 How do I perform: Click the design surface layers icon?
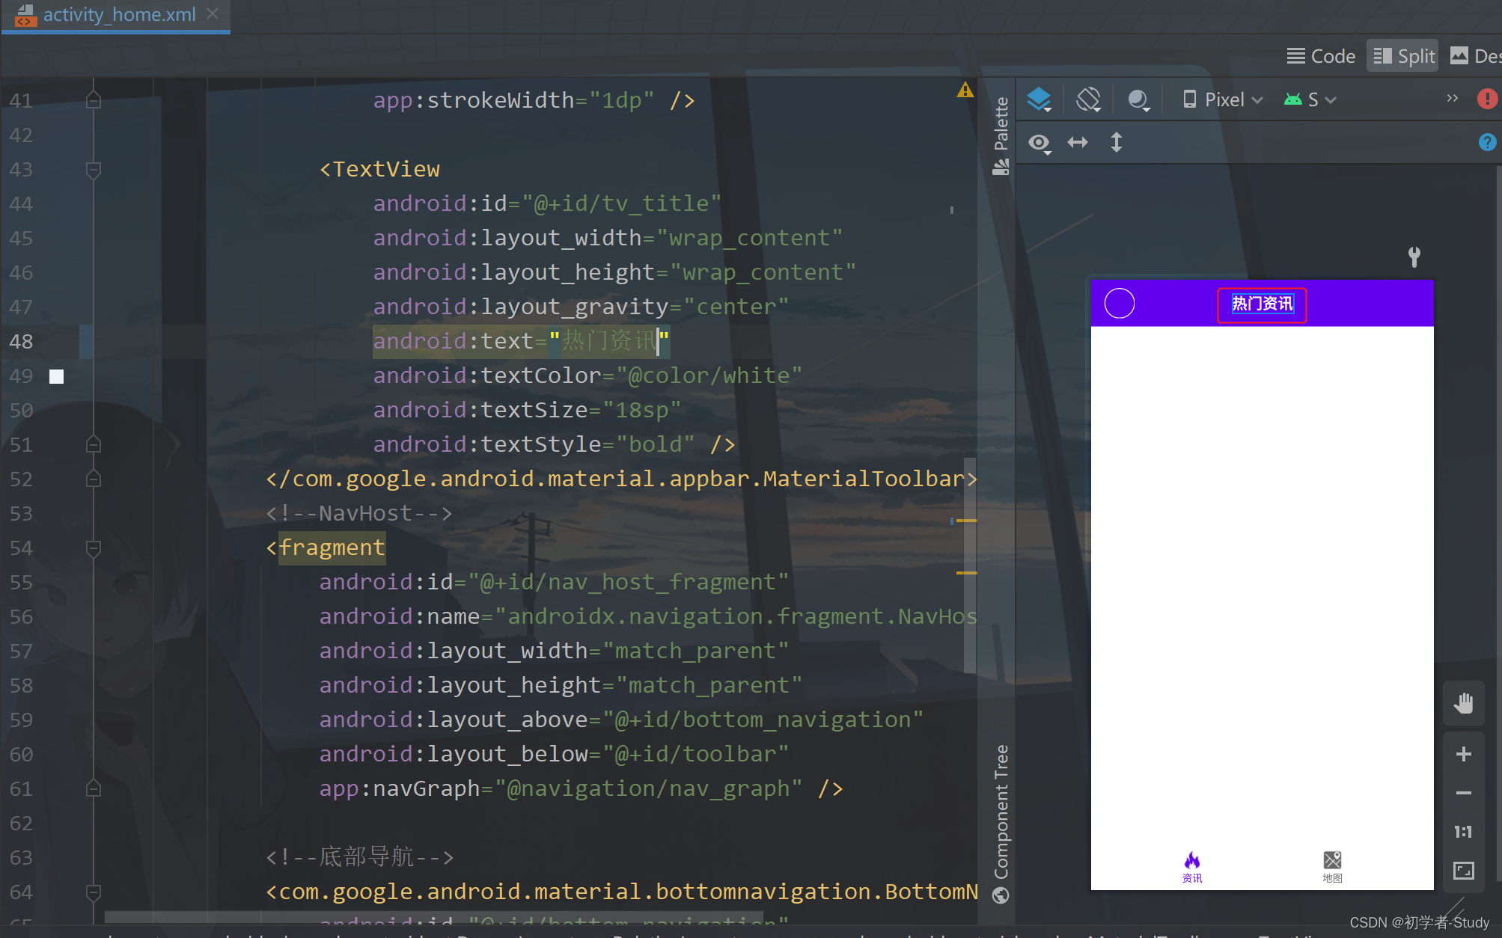1039,99
